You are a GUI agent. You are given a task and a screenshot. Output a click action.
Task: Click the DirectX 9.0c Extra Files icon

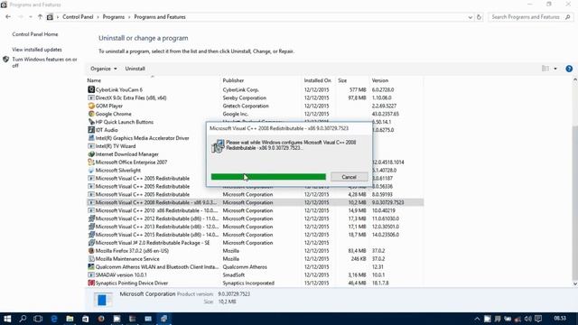pos(91,97)
